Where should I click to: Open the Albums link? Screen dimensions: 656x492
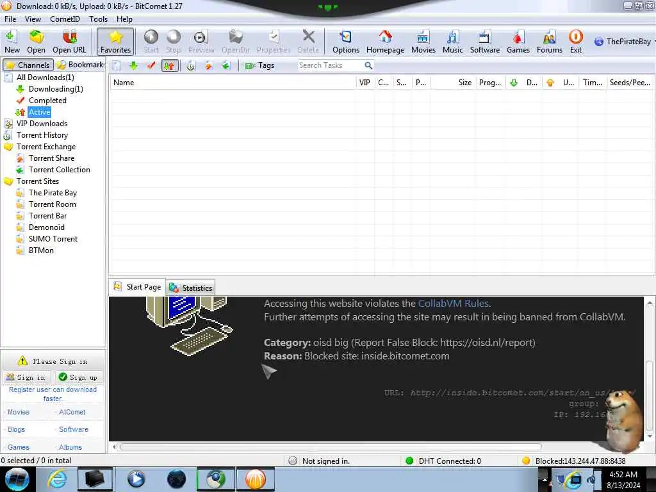[x=70, y=447]
